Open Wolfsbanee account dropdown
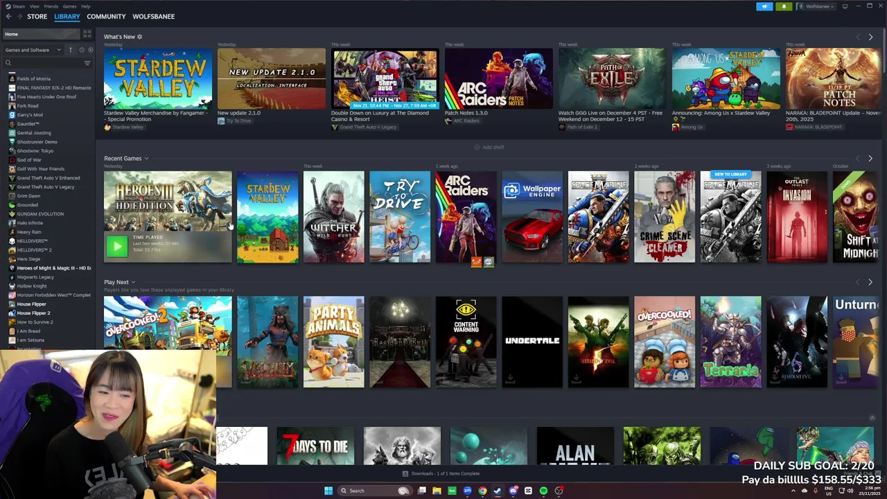887x499 pixels. click(816, 6)
